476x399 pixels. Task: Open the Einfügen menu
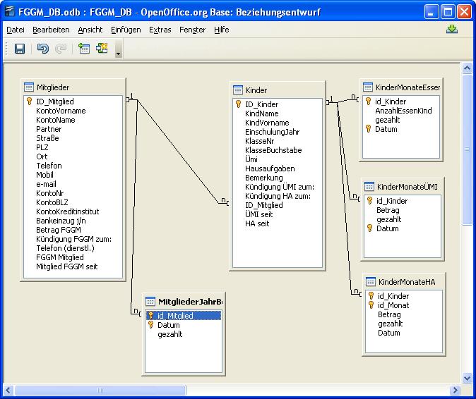125,30
